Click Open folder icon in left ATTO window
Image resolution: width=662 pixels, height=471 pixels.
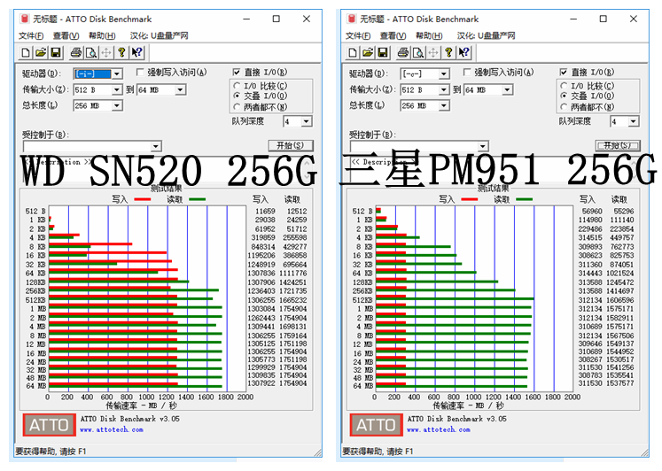pos(41,53)
